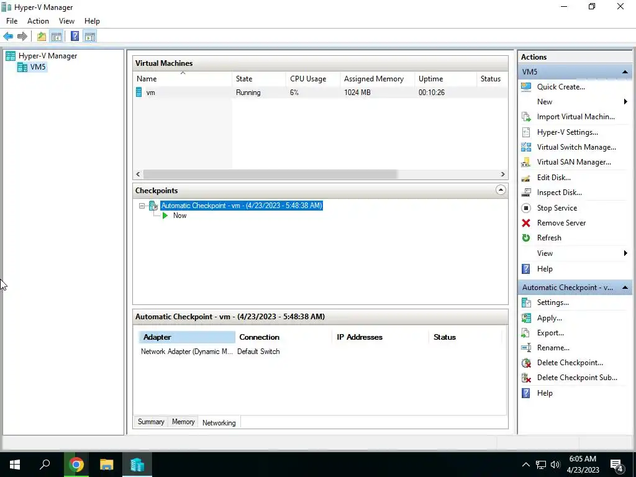Click the Adapter column header
The image size is (636, 477).
pos(186,337)
